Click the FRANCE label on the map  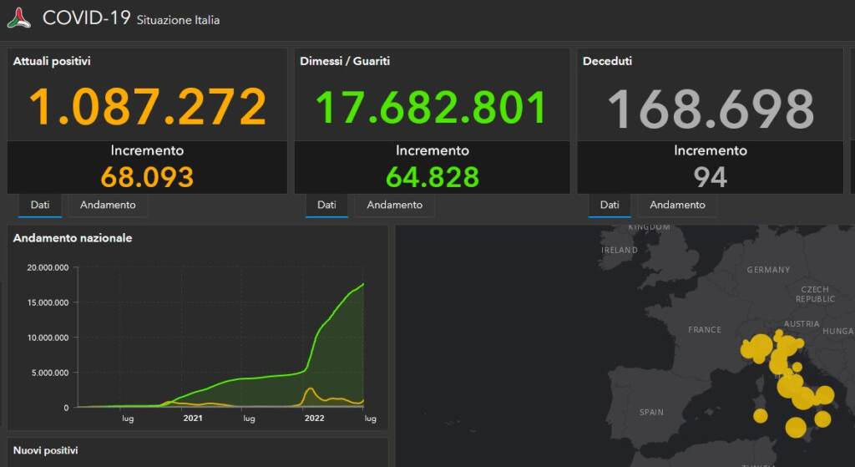pos(704,330)
